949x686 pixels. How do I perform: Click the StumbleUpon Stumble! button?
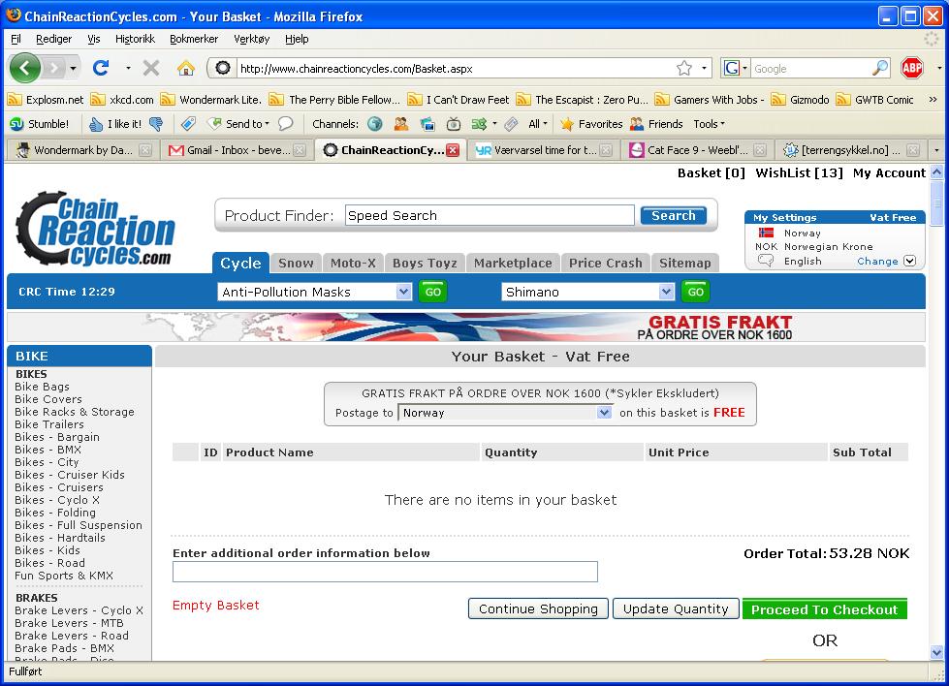coord(40,124)
